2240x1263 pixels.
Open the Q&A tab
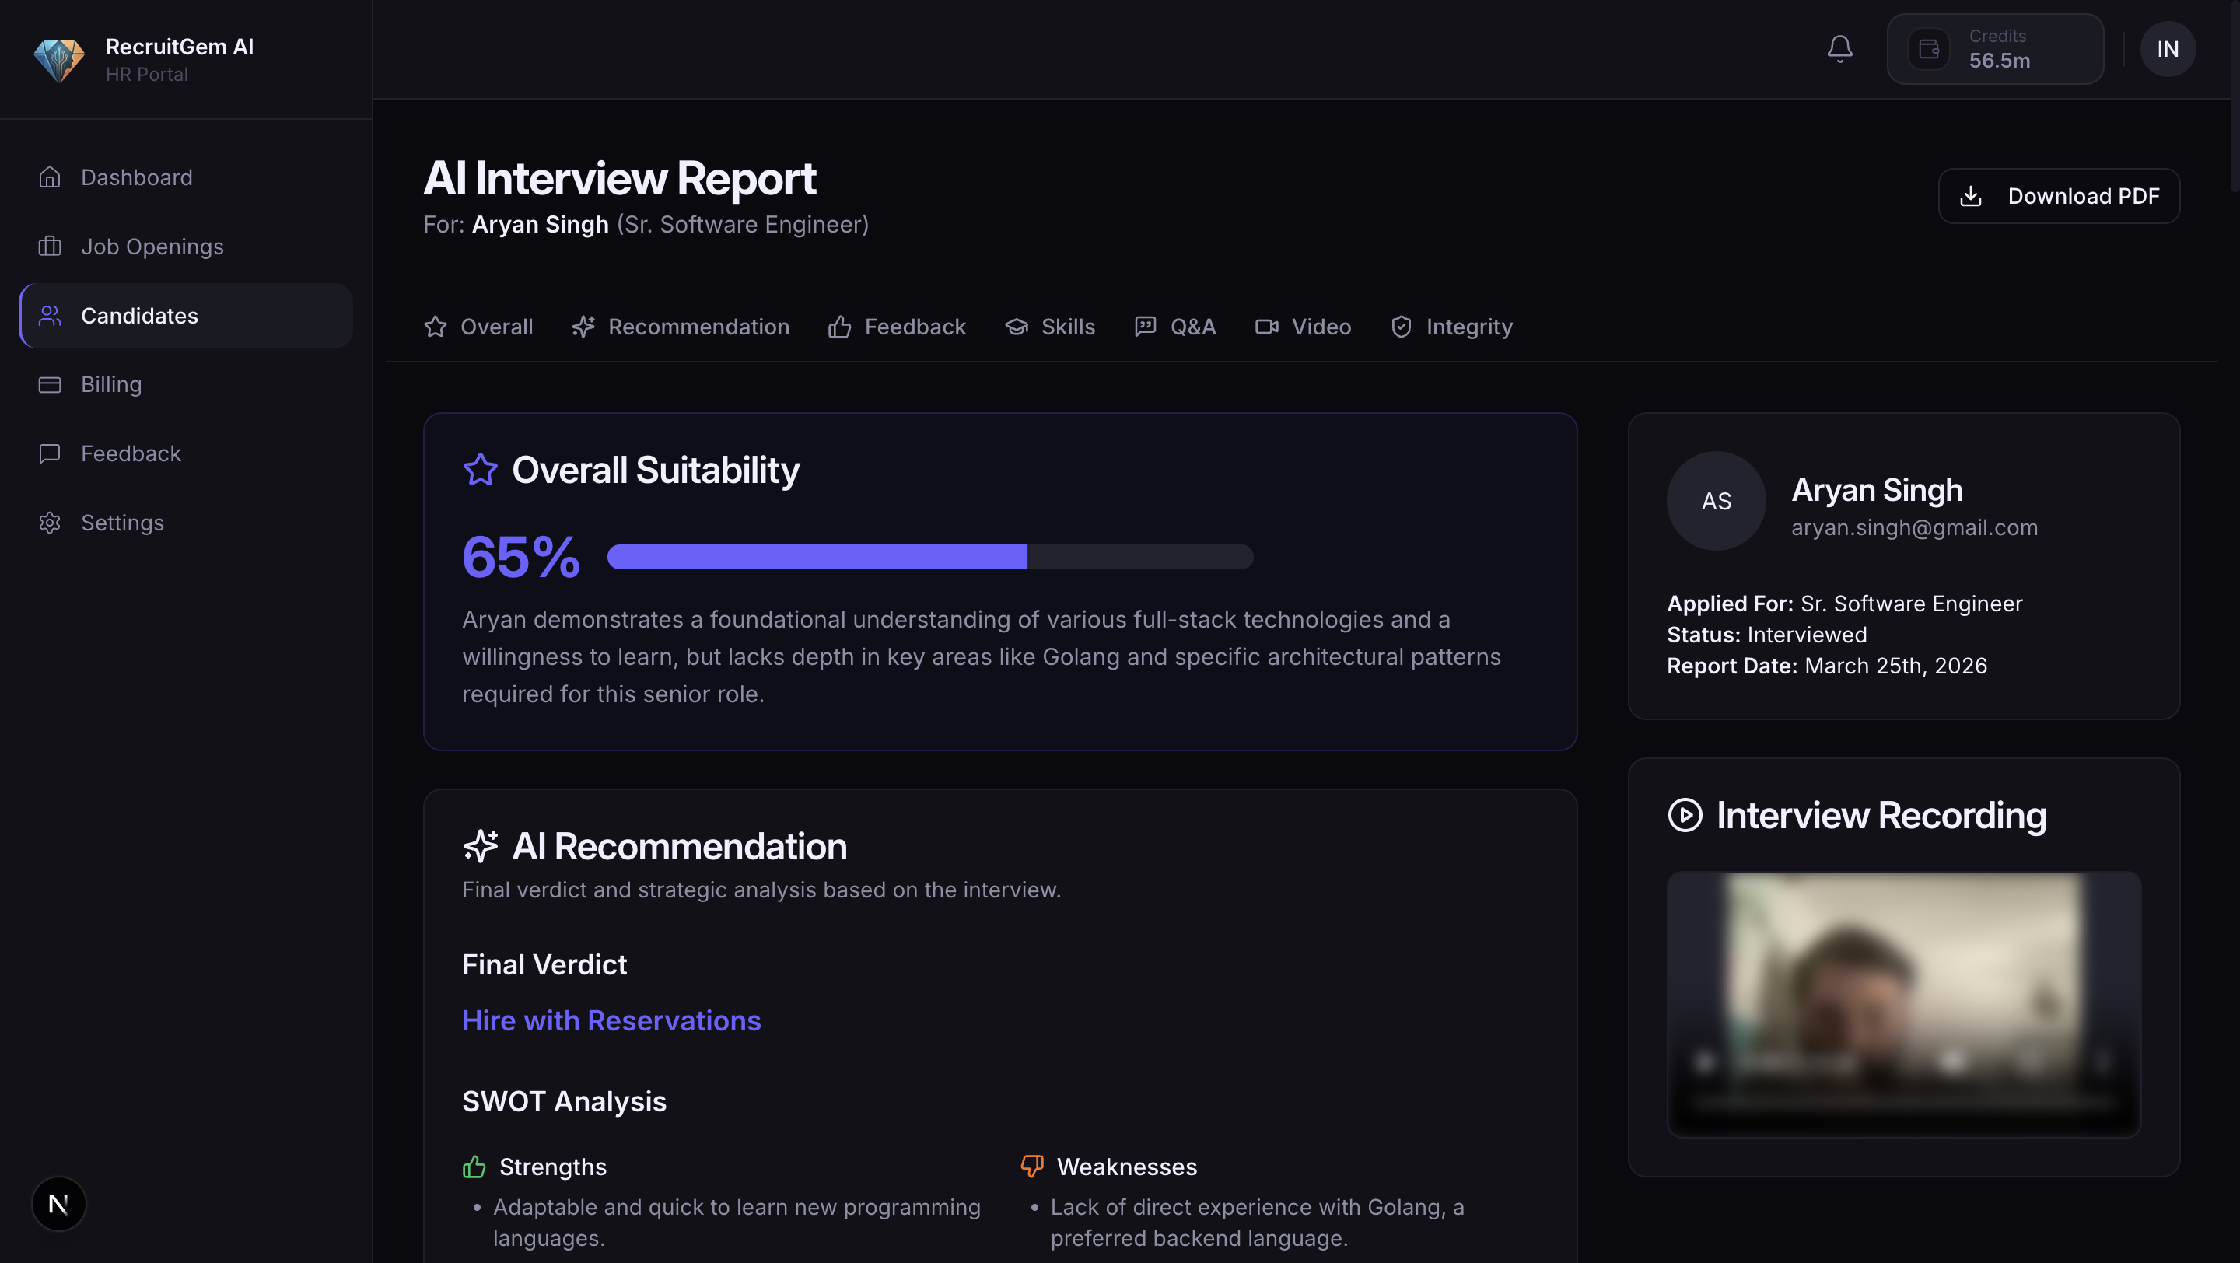[x=1174, y=327]
